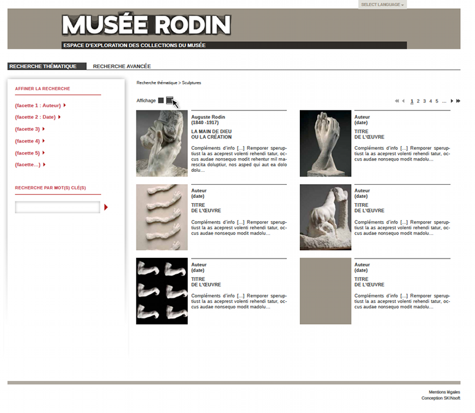Click the Affiner la recherche heading
The height and width of the screenshot is (413, 475).
[x=42, y=89]
